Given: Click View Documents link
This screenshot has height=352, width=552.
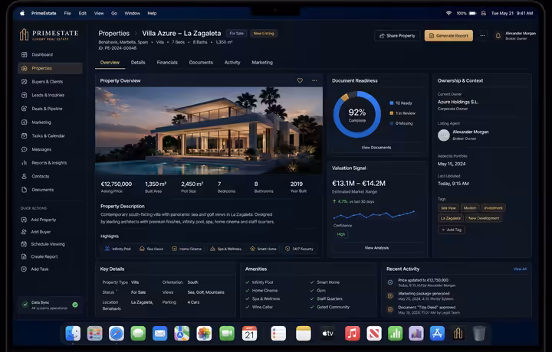Looking at the screenshot, I should [x=376, y=148].
